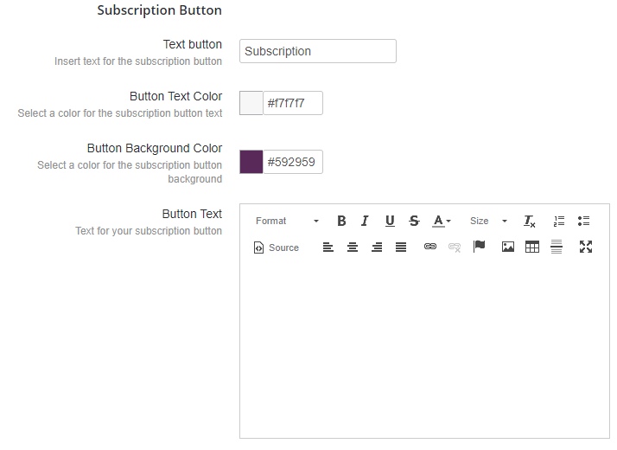
Task: Justify the text alignment
Action: (401, 247)
